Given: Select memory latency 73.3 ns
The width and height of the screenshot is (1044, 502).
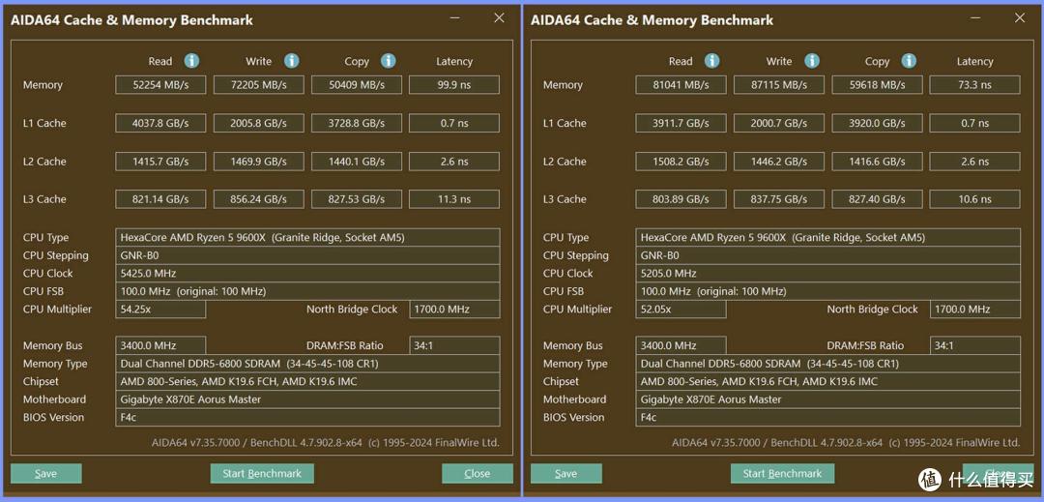Looking at the screenshot, I should pos(974,84).
